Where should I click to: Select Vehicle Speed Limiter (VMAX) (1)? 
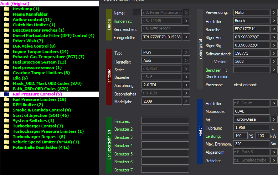click(46, 142)
